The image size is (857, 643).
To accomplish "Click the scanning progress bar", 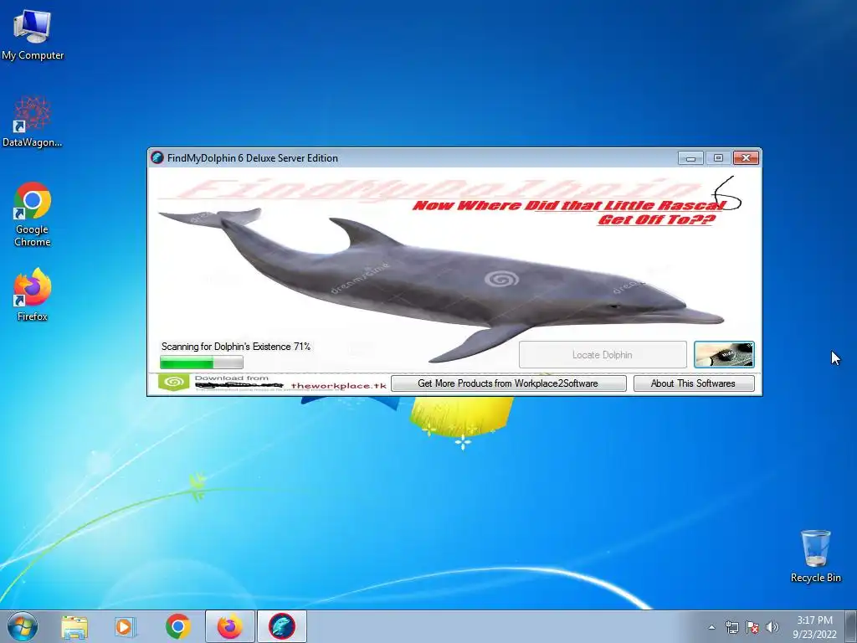I will [201, 362].
